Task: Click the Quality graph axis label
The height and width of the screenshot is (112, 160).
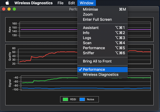Action: 10,56
